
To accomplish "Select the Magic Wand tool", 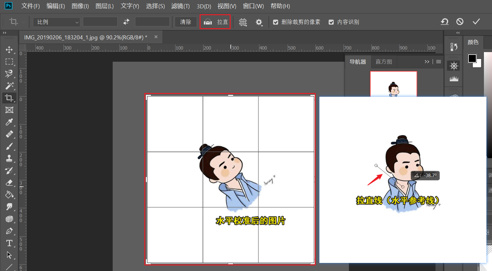I will pos(9,86).
